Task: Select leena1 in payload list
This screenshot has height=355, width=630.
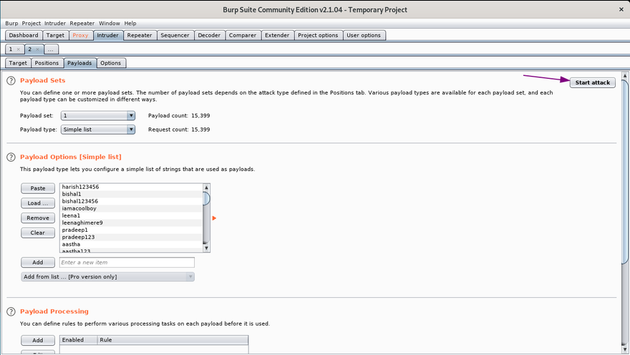Action: coord(131,216)
